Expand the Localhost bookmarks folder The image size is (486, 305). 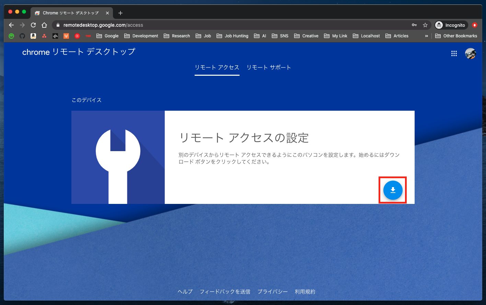click(366, 36)
